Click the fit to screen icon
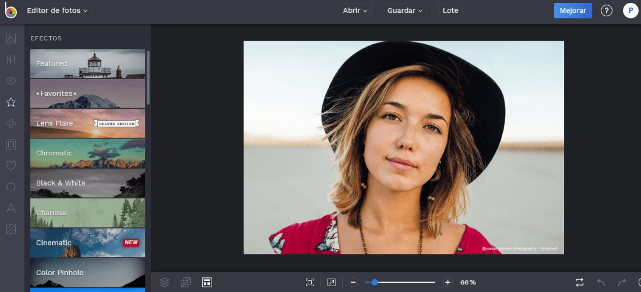The height and width of the screenshot is (292, 641). 309,282
